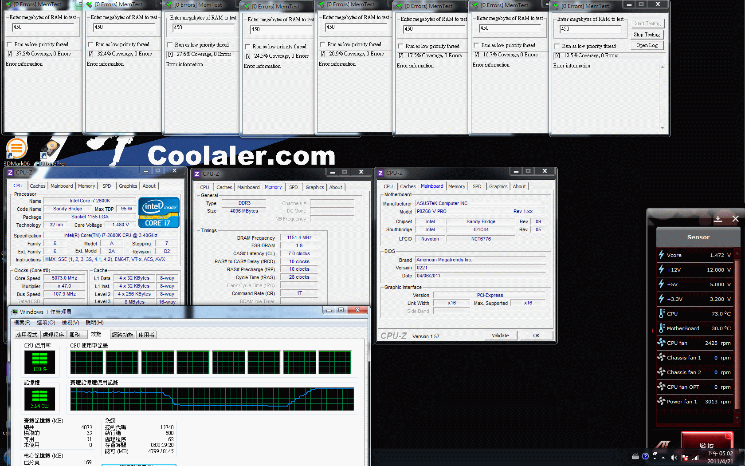Click the download arrow icon atop Sensor panel
Screen dimensions: 745x466
[718, 219]
